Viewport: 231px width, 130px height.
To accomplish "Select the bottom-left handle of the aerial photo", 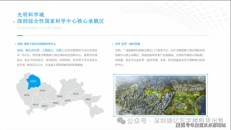I will (x=114, y=116).
